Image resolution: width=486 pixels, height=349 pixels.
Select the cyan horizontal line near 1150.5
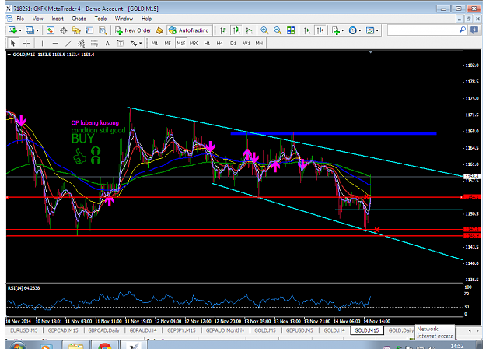(399, 210)
